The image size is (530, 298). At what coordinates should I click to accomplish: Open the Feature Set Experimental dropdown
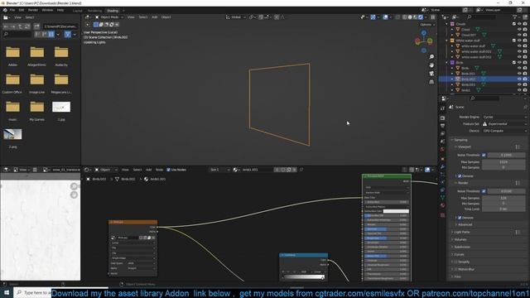[x=504, y=124]
